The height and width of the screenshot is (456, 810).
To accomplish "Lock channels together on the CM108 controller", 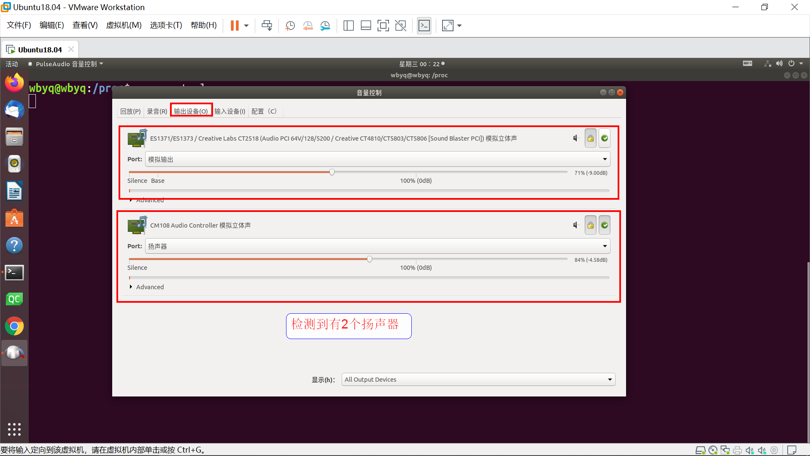I will pos(590,225).
